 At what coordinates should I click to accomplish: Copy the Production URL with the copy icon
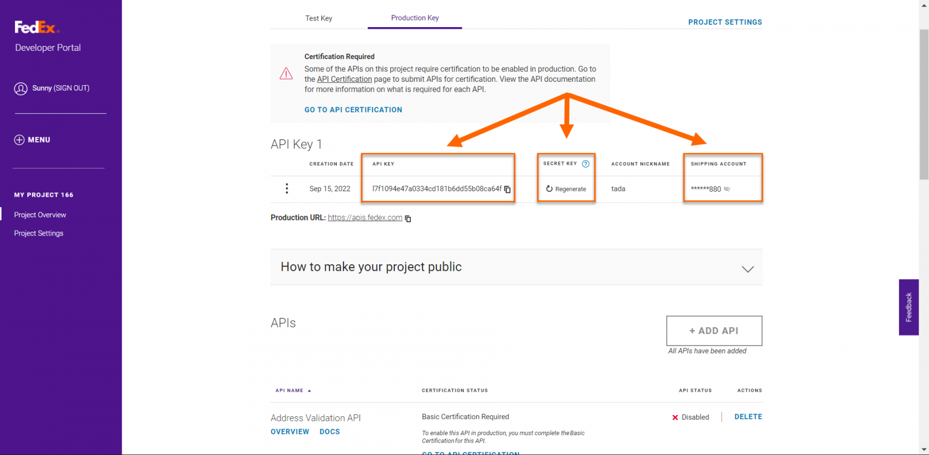[x=408, y=218]
